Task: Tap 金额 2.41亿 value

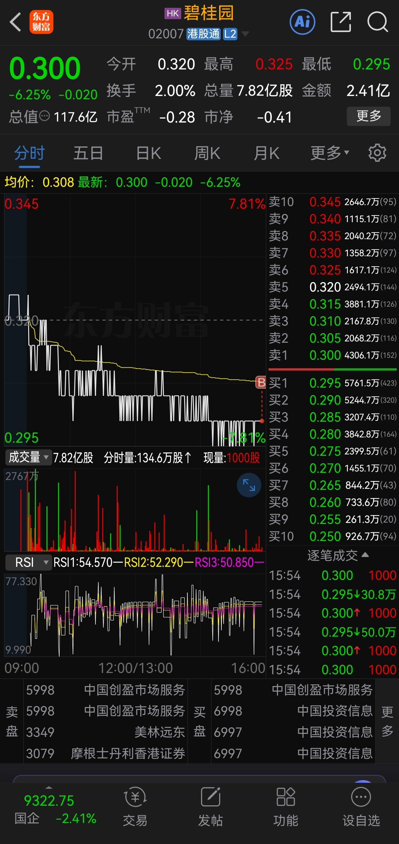Action: [368, 91]
